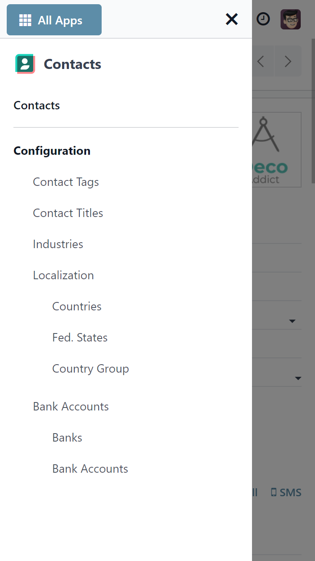Expand the first dropdown arrow in form
Viewport: 315px width, 561px height.
coord(292,321)
